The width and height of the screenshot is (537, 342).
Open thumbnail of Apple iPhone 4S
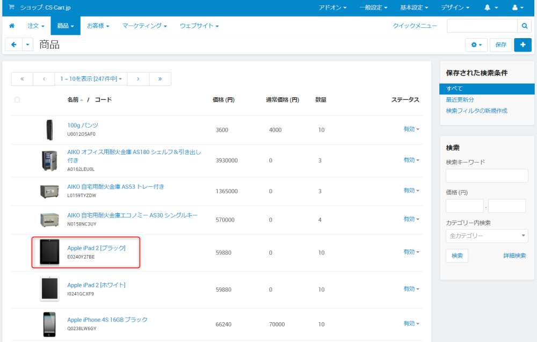(x=49, y=324)
